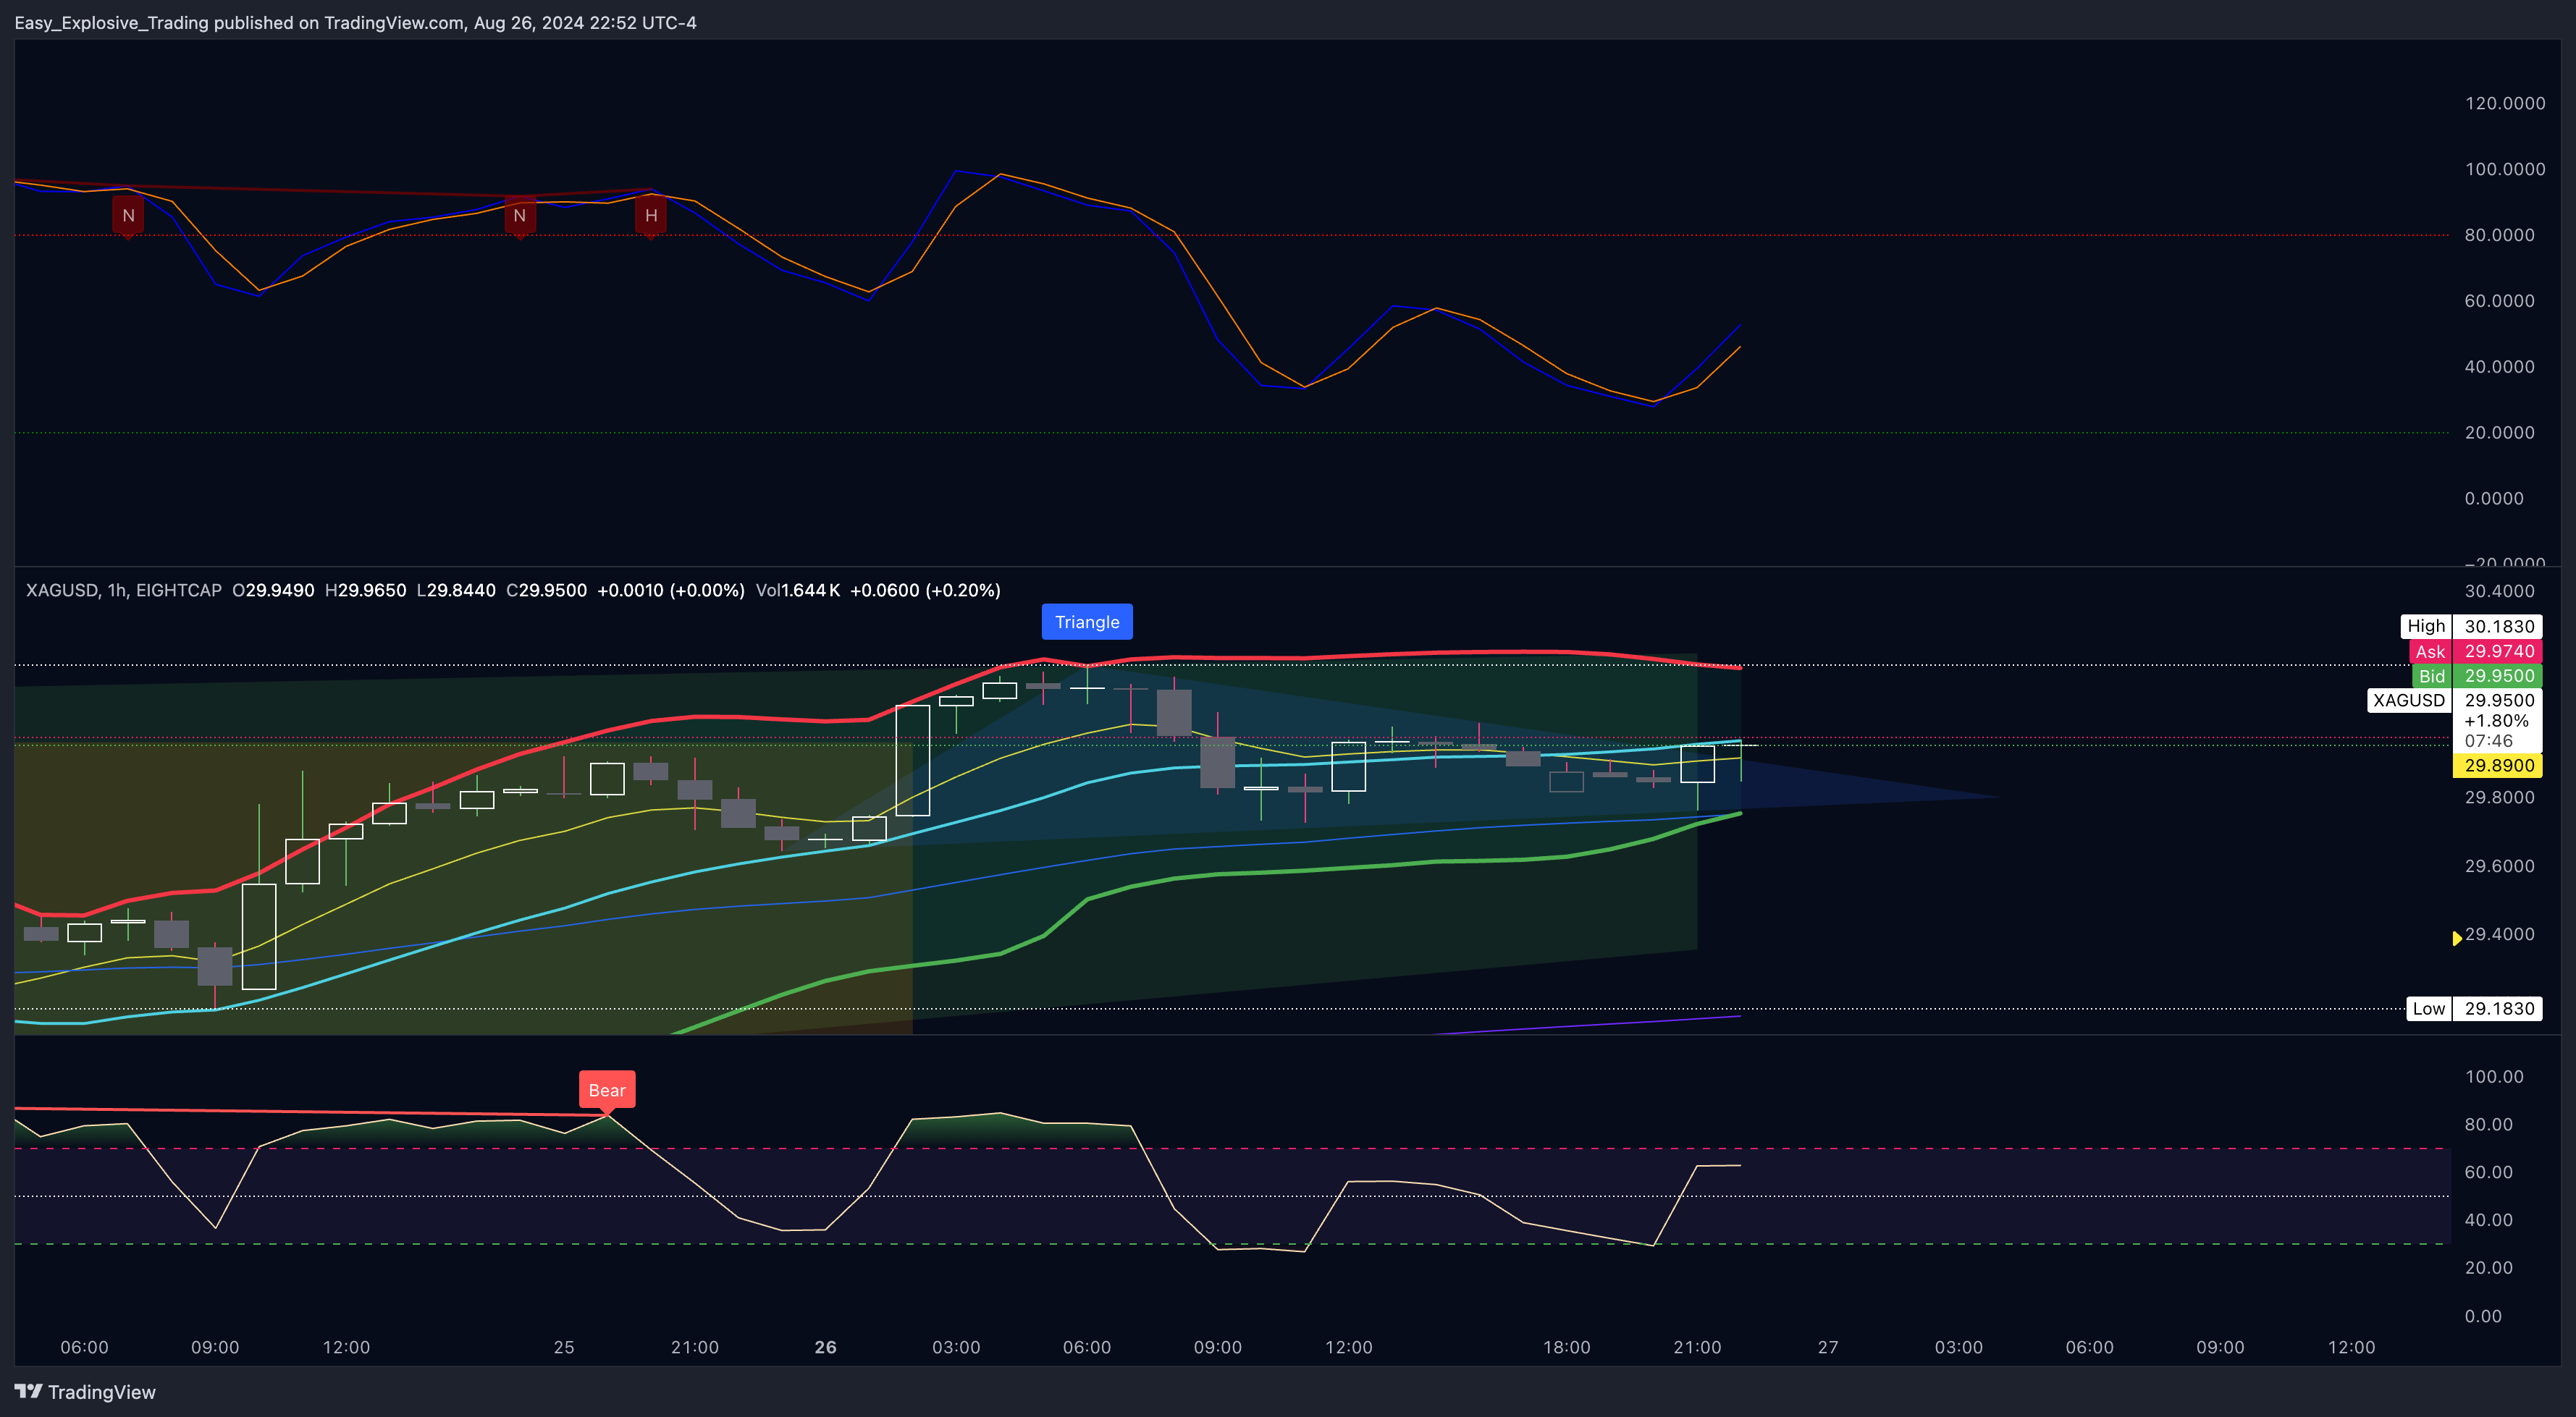Screen dimensions: 2576x1417
Task: Click the high value H29.9650
Action: coord(365,590)
